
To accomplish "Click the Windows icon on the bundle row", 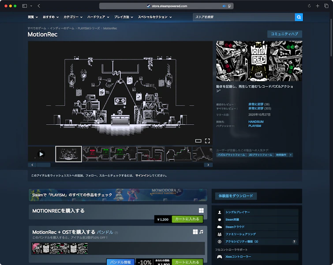I will (x=195, y=232).
